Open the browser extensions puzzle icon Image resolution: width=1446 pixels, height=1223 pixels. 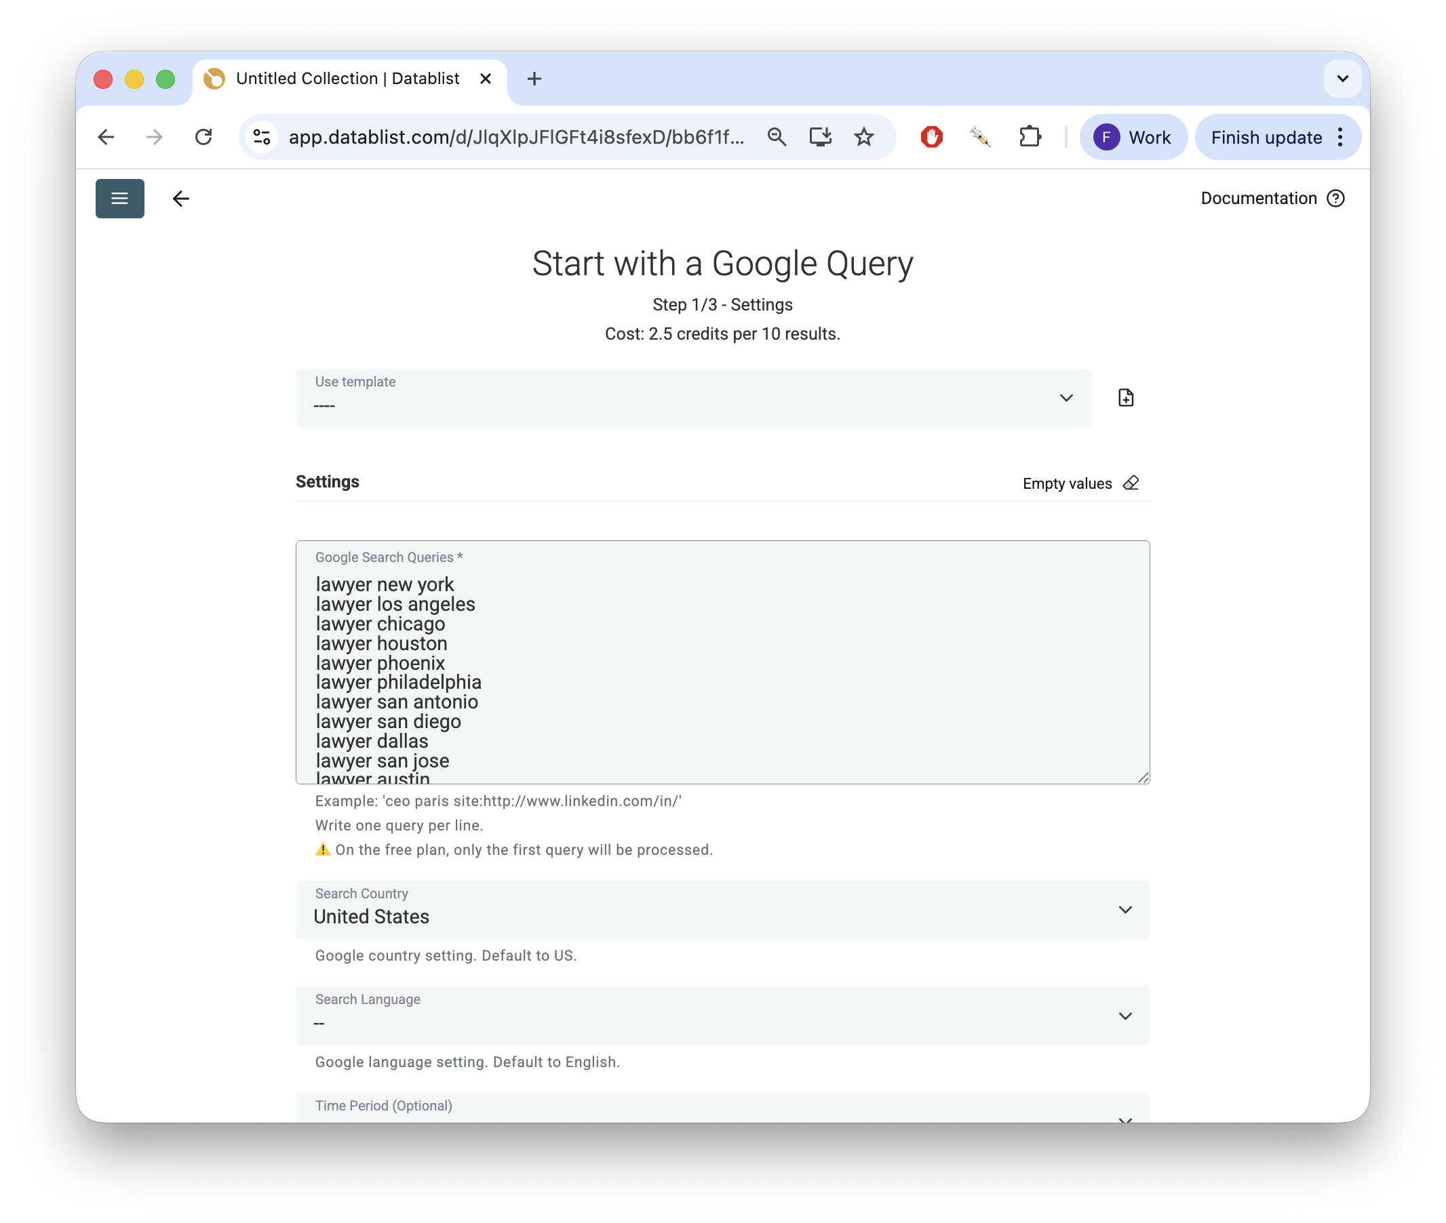coord(1030,137)
